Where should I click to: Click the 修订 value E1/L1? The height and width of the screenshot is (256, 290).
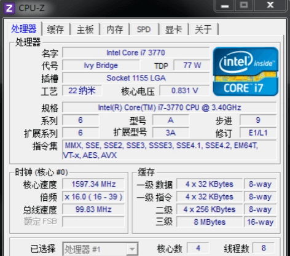[x=258, y=133]
